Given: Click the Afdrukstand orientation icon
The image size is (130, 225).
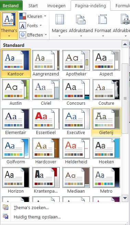Looking at the screenshot, I should 81,19.
